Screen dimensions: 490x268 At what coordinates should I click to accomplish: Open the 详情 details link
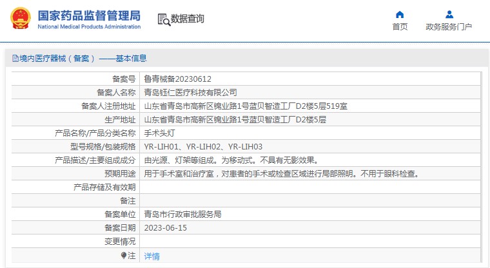[x=152, y=256]
